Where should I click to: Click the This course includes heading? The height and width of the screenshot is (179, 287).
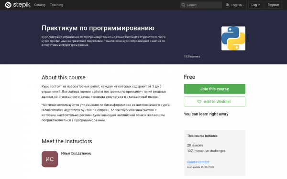[x=202, y=136]
